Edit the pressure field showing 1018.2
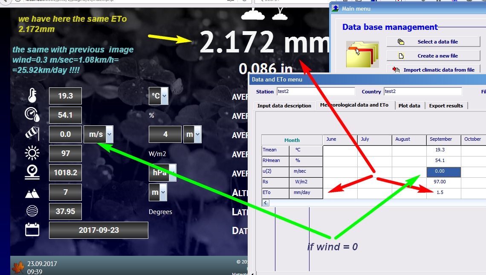Image resolution: width=486 pixels, height=275 pixels. (x=65, y=173)
